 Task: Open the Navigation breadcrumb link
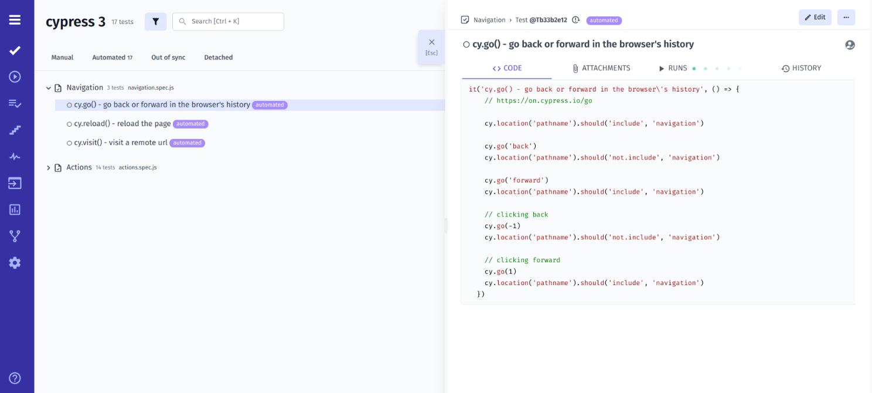tap(489, 19)
